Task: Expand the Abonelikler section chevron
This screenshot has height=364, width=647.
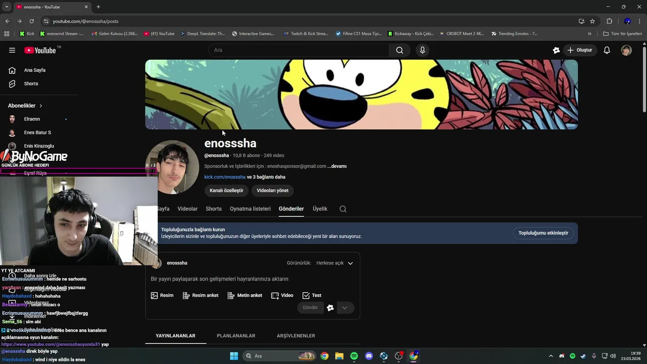Action: tap(40, 106)
